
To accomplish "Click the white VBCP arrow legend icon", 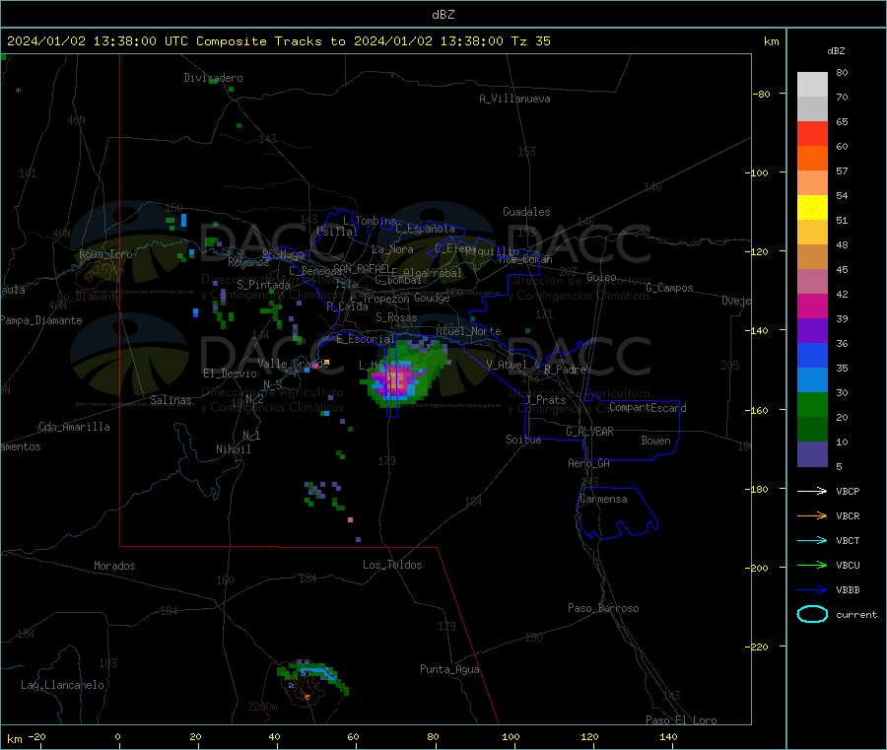I will coord(812,491).
